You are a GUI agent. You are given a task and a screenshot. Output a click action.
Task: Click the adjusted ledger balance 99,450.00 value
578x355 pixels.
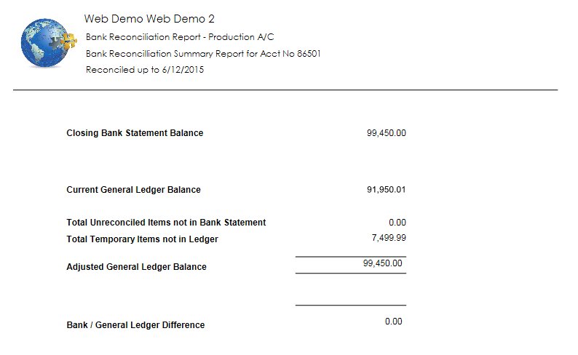[x=383, y=263]
